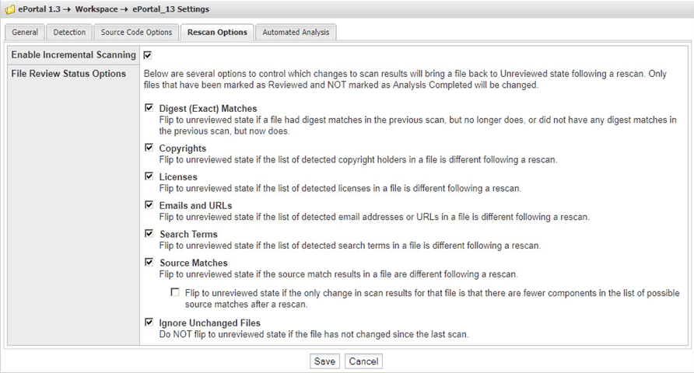
Task: Select the Source Code Options tab
Action: [136, 33]
